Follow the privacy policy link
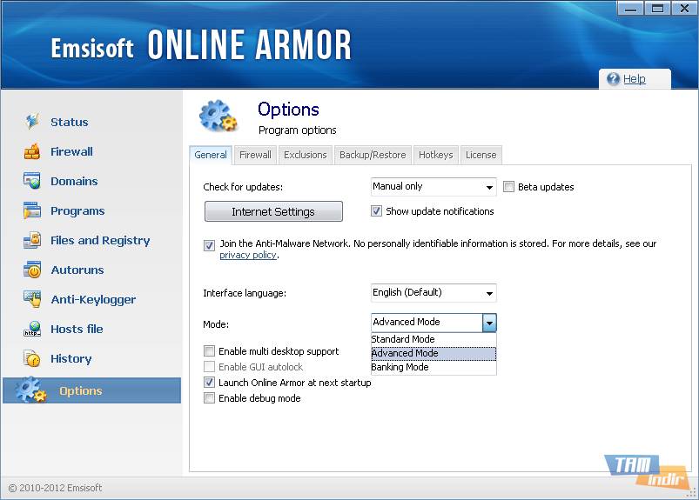The width and height of the screenshot is (699, 500). pyautogui.click(x=248, y=255)
